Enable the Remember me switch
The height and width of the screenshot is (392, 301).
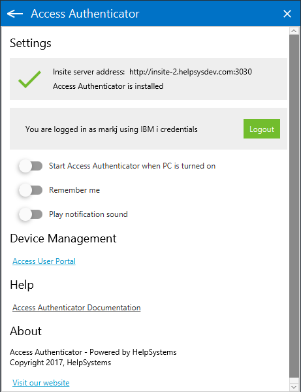click(x=31, y=190)
